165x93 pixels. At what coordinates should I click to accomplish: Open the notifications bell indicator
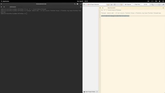(x=160, y=1)
